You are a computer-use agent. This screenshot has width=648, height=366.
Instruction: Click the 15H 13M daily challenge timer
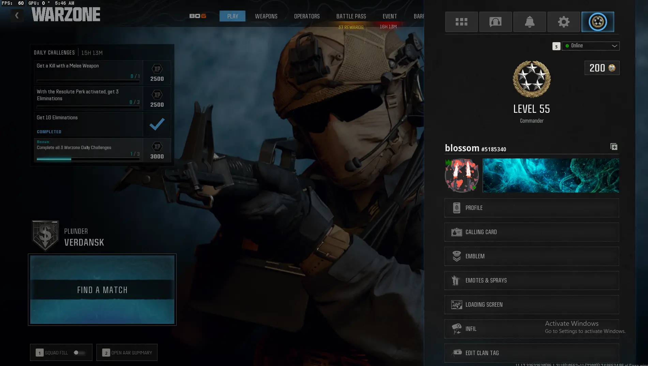coord(92,53)
